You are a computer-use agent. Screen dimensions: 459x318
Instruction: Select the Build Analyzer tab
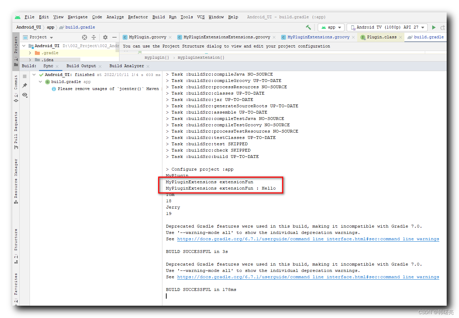(127, 66)
